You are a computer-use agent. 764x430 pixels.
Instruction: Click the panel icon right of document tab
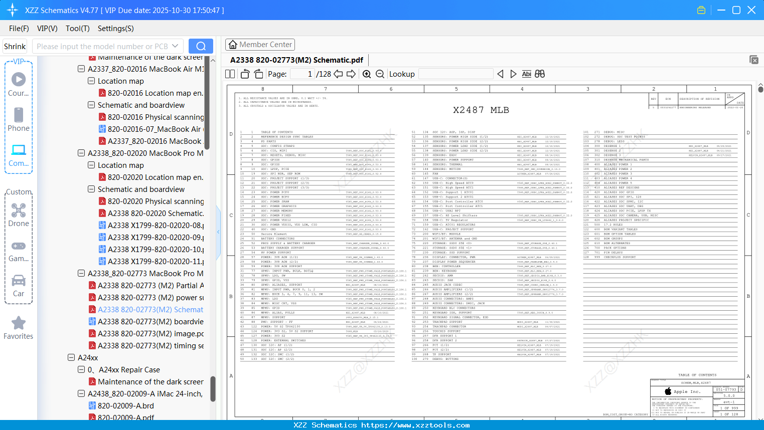point(754,60)
